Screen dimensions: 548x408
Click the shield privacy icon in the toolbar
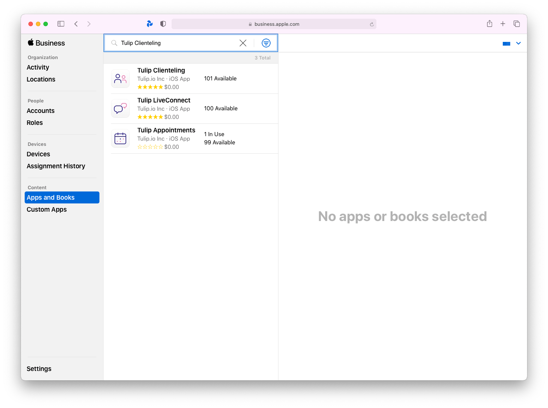click(163, 24)
